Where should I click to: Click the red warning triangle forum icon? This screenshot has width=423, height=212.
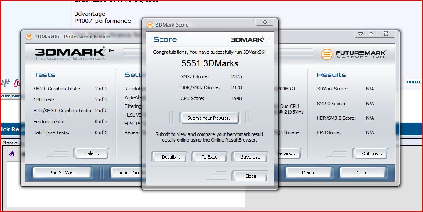17,83
